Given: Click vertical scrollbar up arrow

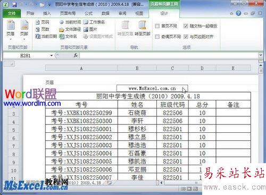Looking at the screenshot, I should click(261, 65).
